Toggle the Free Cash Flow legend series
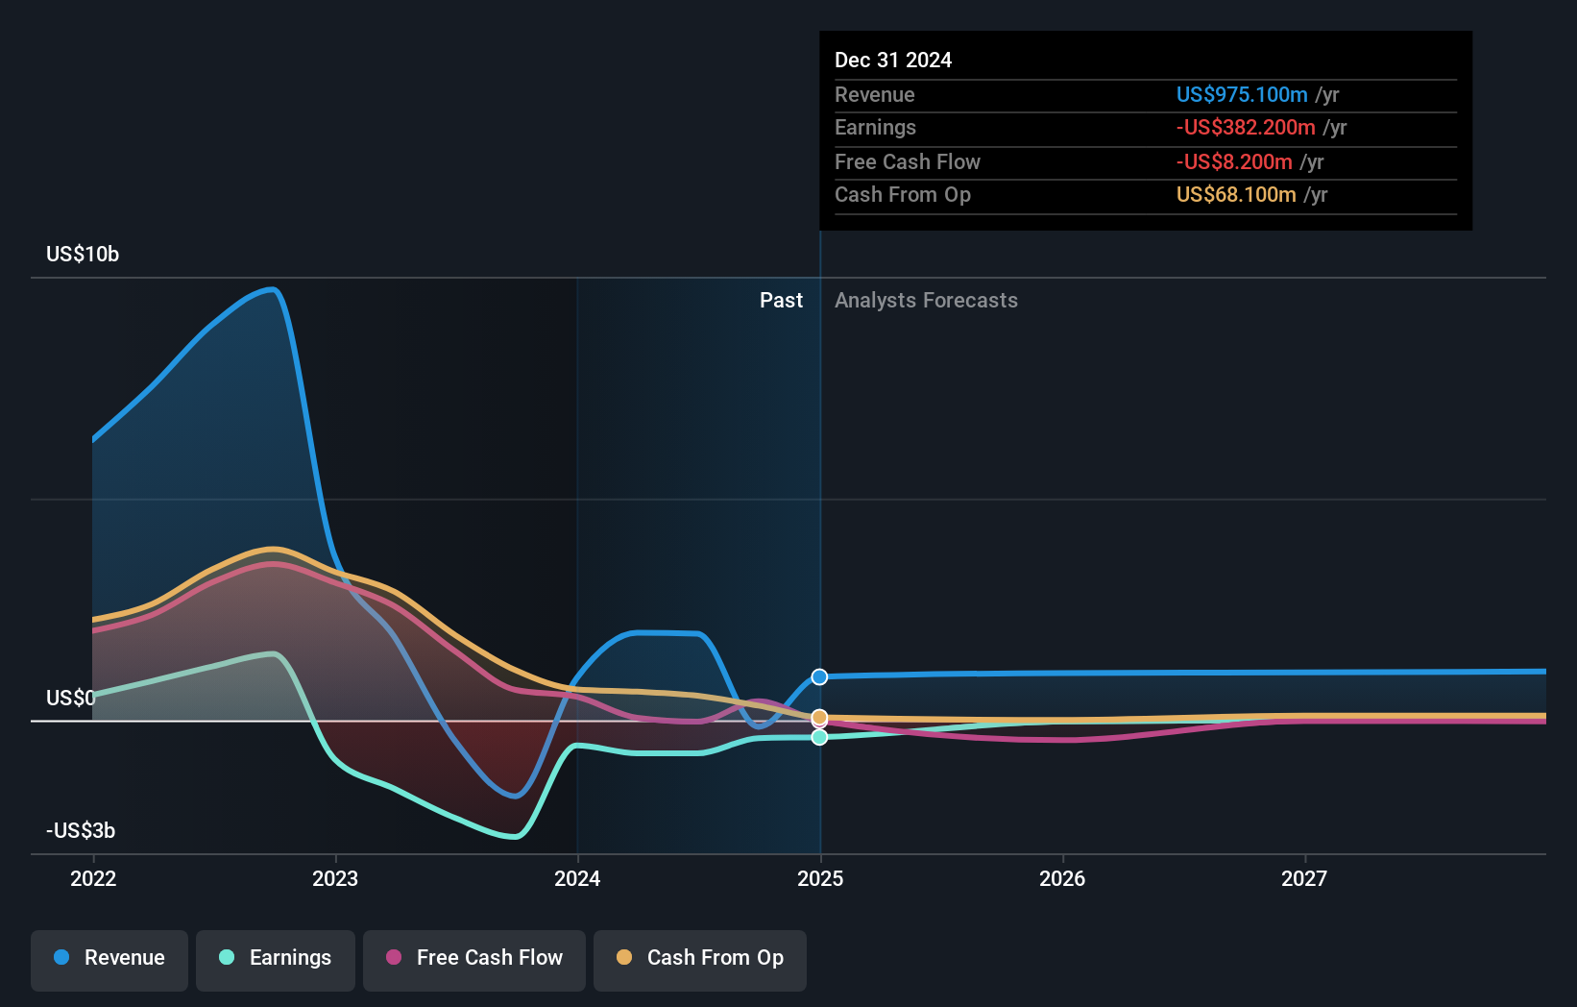Viewport: 1577px width, 1007px height. point(474,960)
